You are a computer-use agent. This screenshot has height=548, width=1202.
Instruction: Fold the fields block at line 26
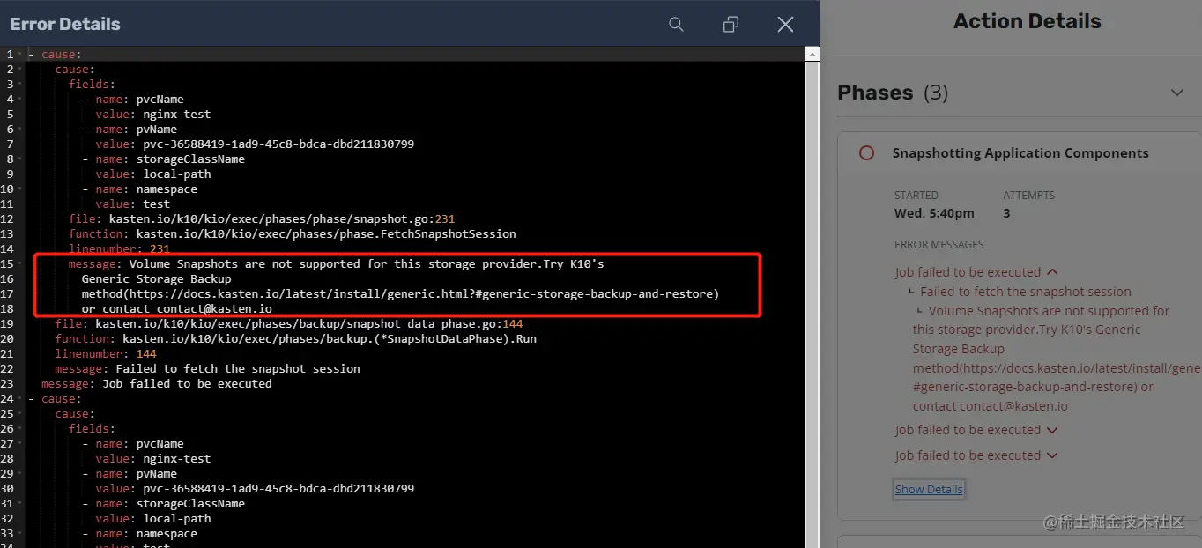20,429
